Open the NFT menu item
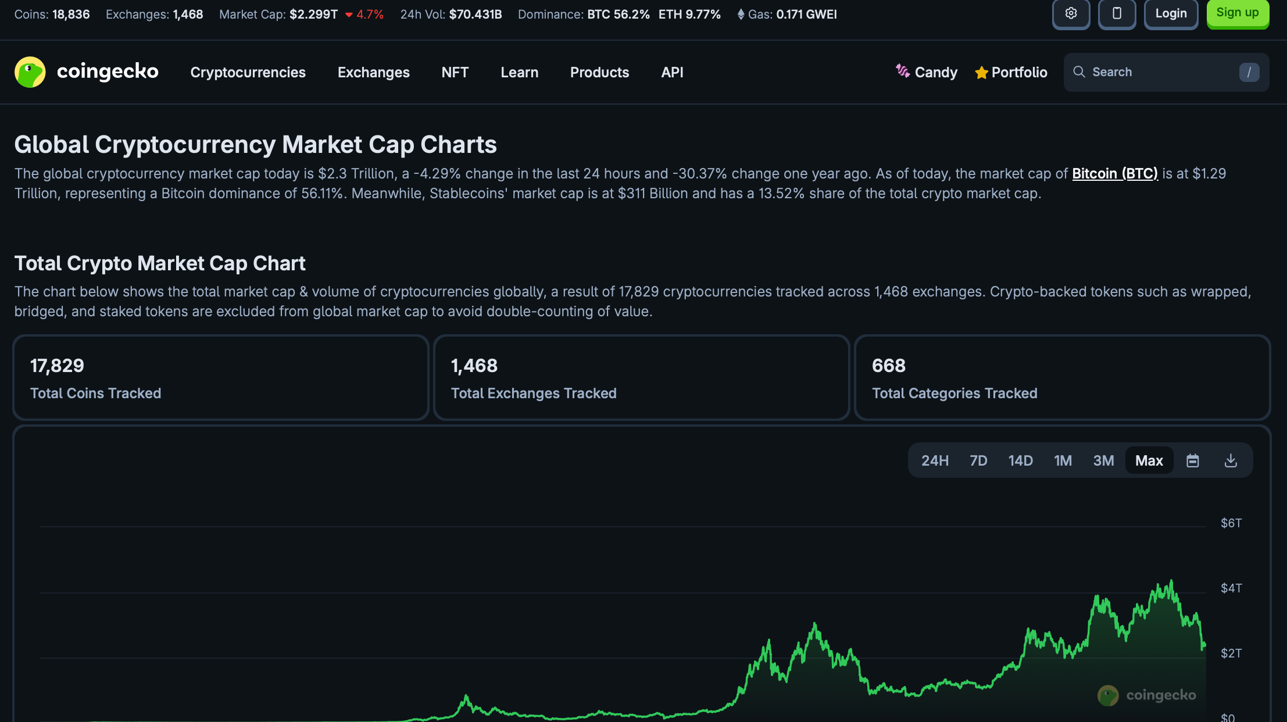This screenshot has width=1287, height=722. 455,72
